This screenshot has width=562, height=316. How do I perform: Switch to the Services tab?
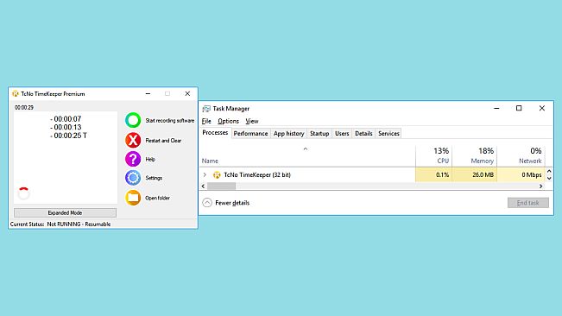coord(388,133)
